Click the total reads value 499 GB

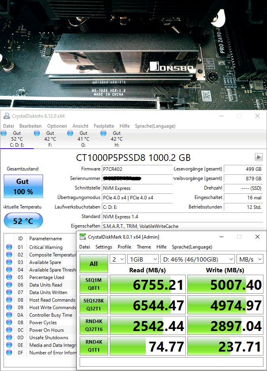click(243, 169)
